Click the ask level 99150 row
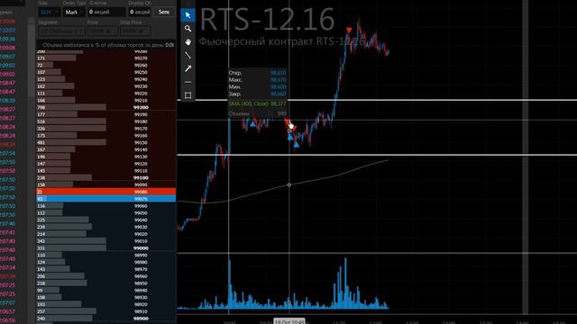 [106, 142]
